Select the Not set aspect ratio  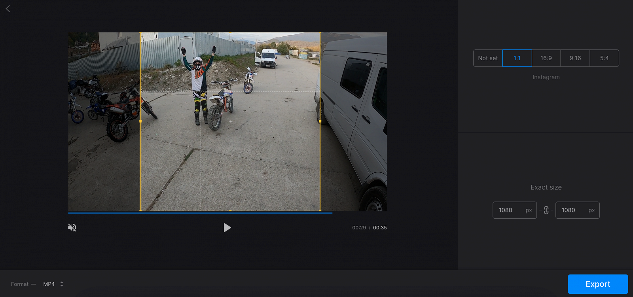pos(488,58)
